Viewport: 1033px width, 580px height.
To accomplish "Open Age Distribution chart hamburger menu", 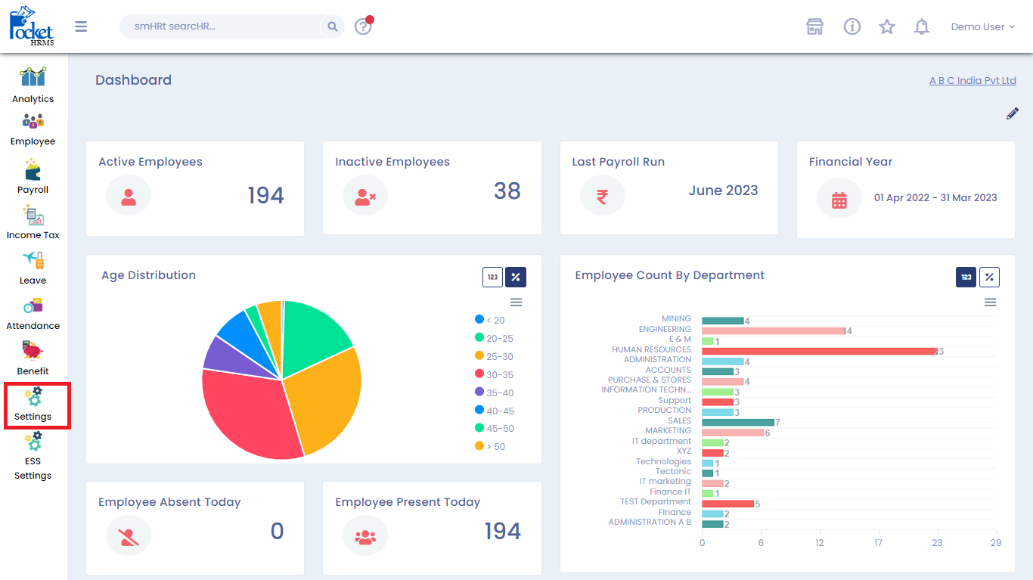I will (x=516, y=302).
